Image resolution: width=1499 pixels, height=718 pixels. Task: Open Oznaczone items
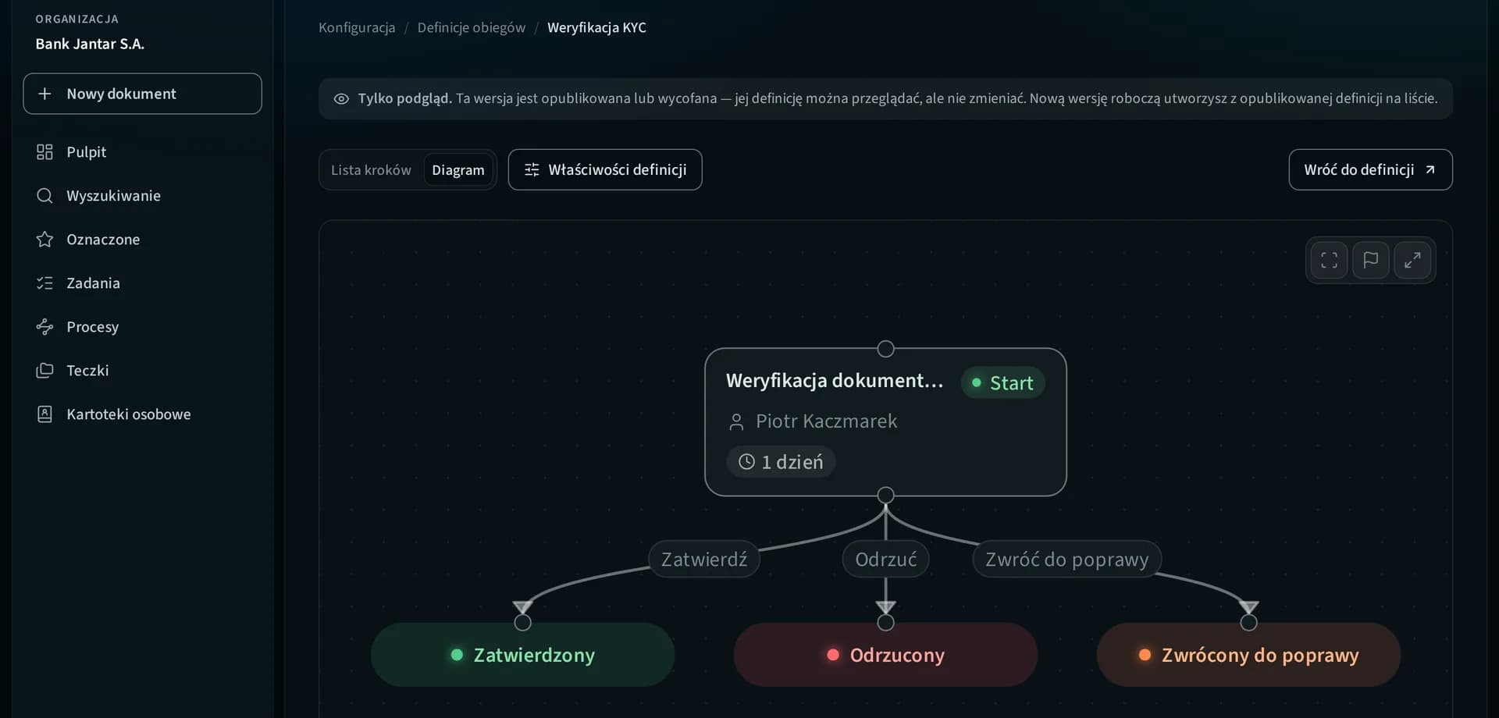(x=142, y=240)
